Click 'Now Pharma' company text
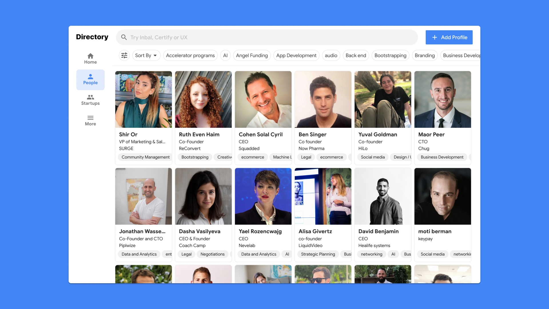This screenshot has height=309, width=549. coord(311,148)
